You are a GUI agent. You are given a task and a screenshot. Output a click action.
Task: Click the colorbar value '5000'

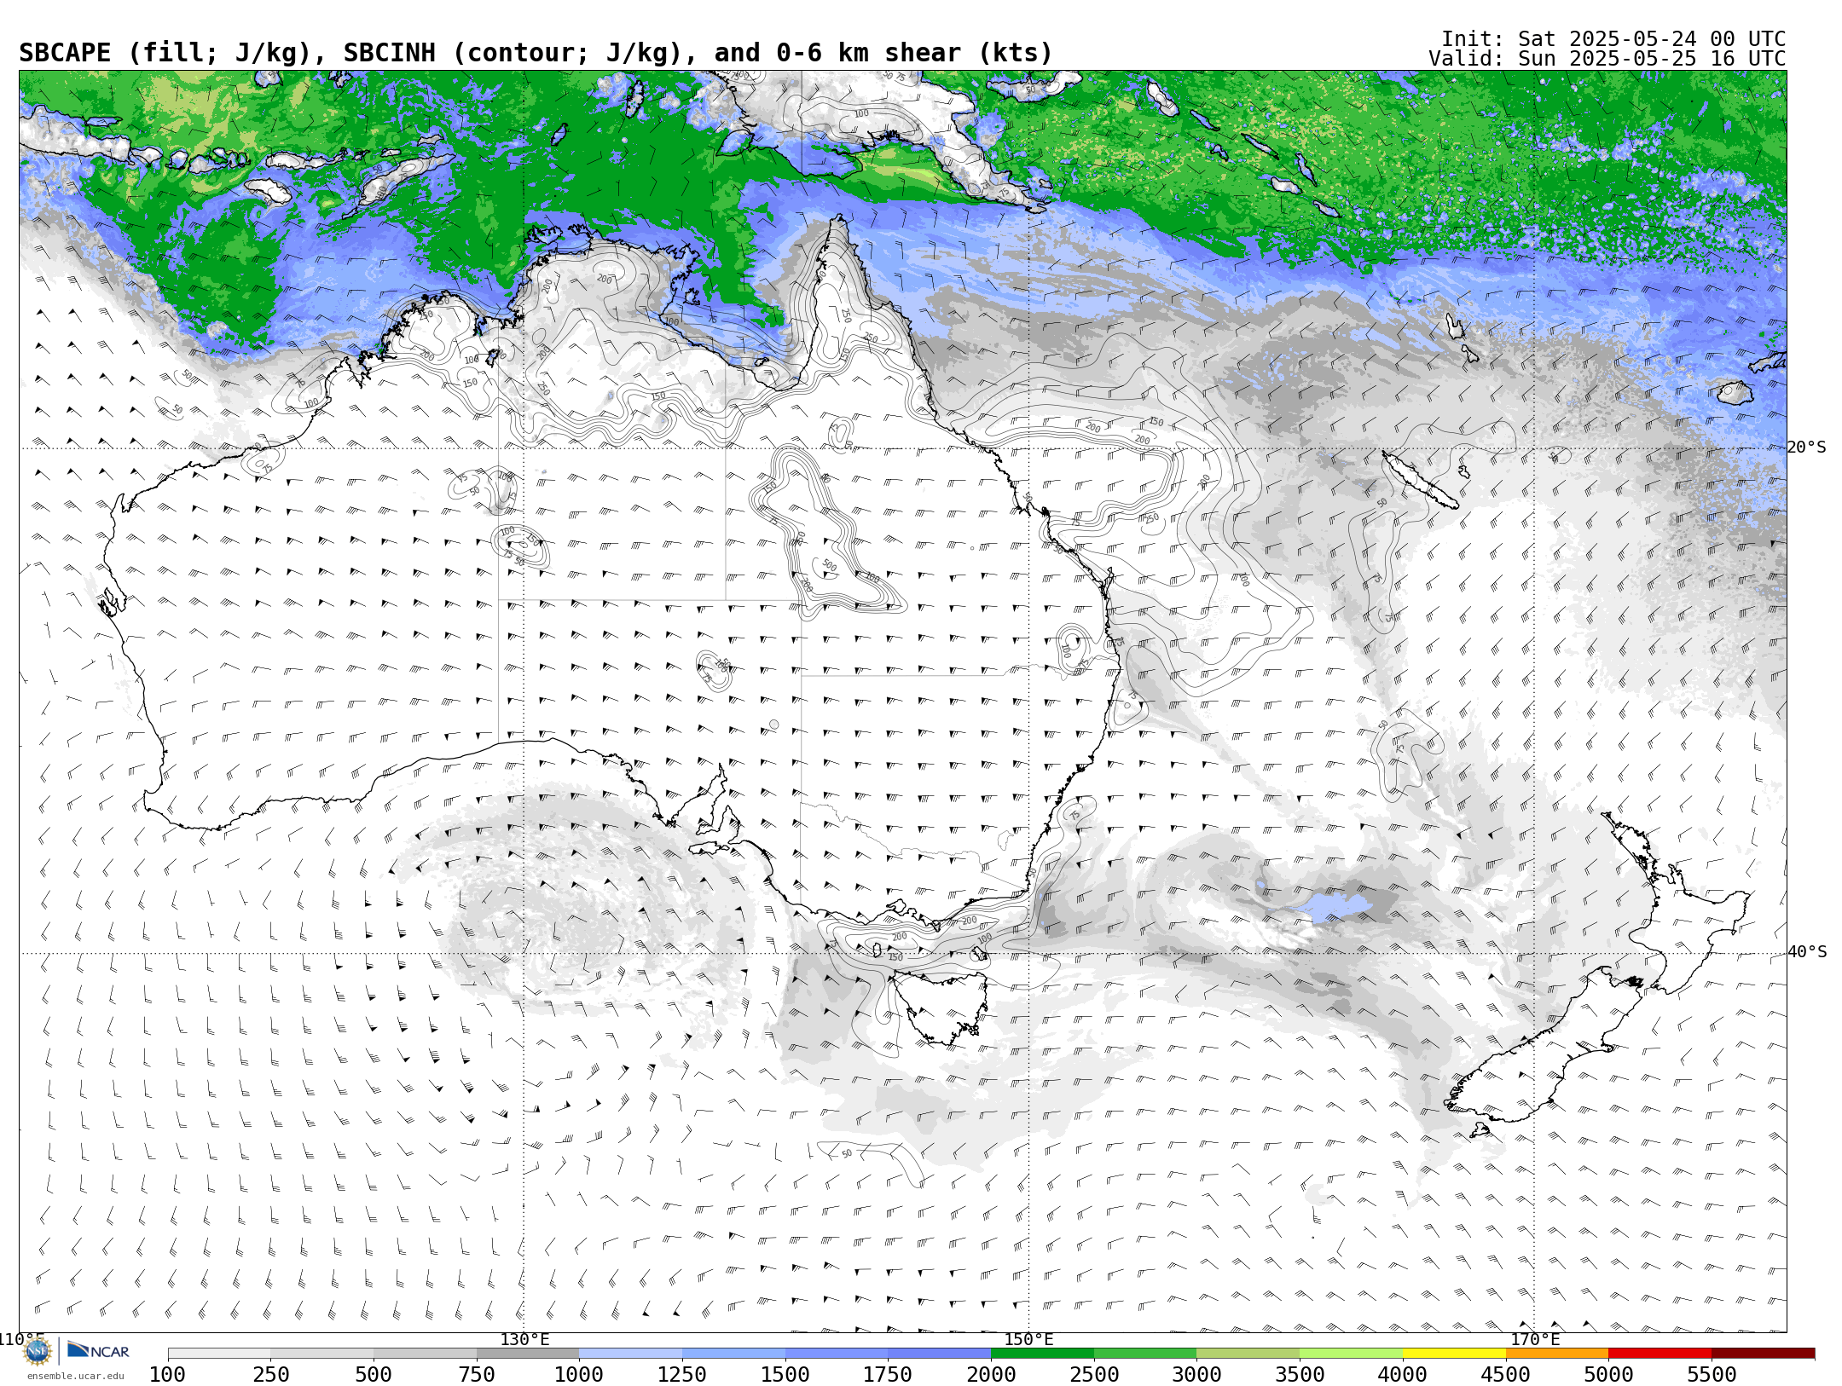[1608, 1374]
